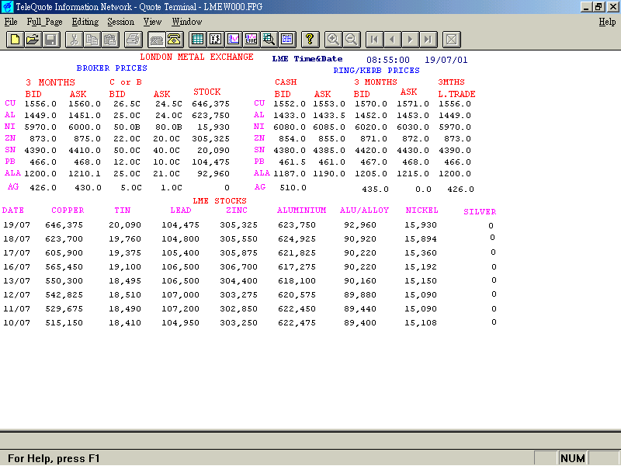Click the LME time 08:55:00
Screen dimensions: 621x466
(x=388, y=60)
